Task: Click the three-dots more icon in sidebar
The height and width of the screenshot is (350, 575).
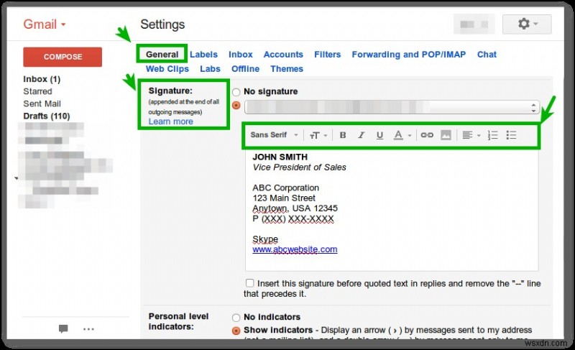Action: 88,329
